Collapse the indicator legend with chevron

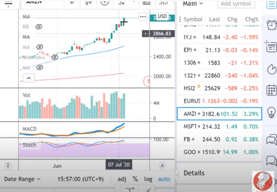pos(29,78)
